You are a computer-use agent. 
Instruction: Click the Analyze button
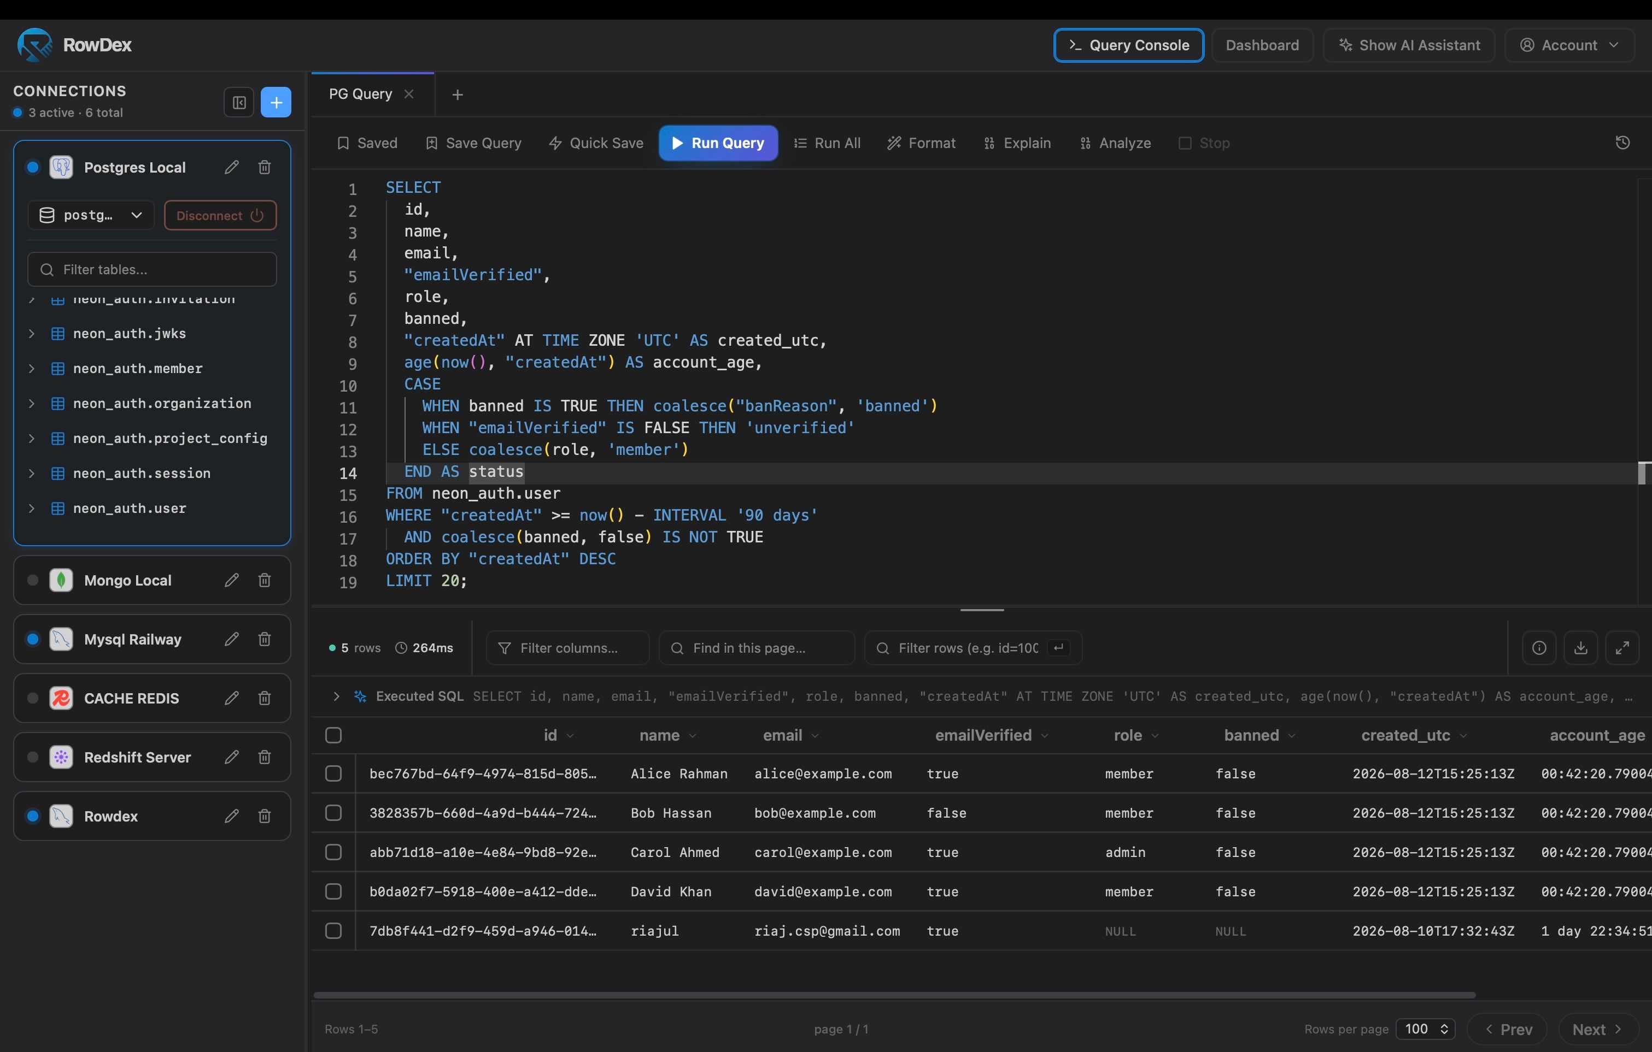(1116, 143)
